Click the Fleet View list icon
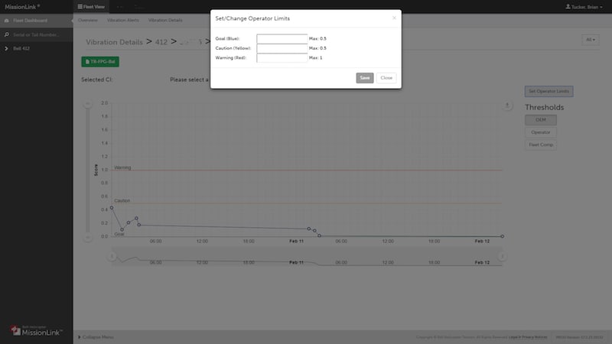 click(80, 6)
